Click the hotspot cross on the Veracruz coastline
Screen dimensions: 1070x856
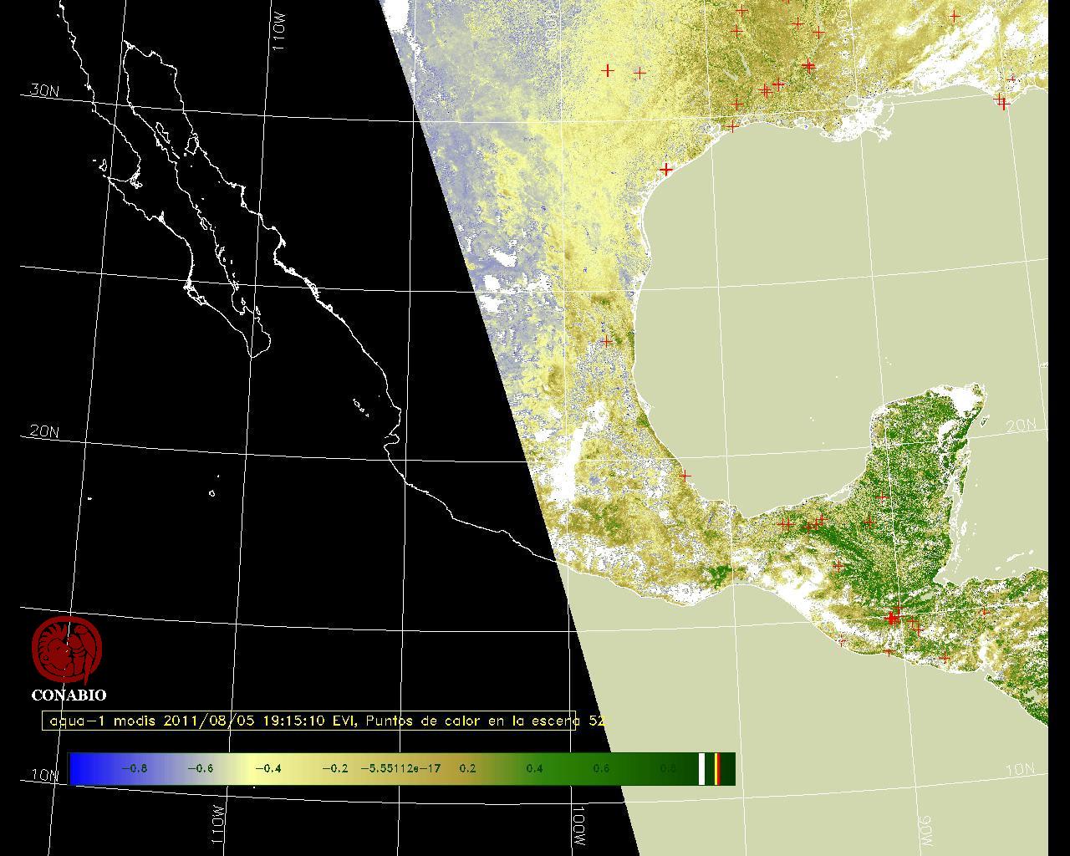pyautogui.click(x=685, y=476)
